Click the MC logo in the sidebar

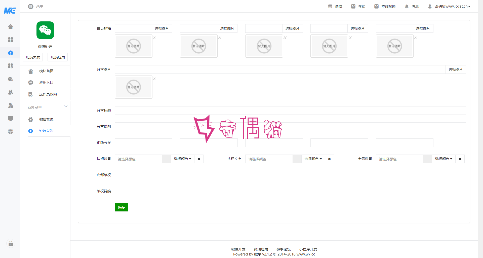(10, 11)
